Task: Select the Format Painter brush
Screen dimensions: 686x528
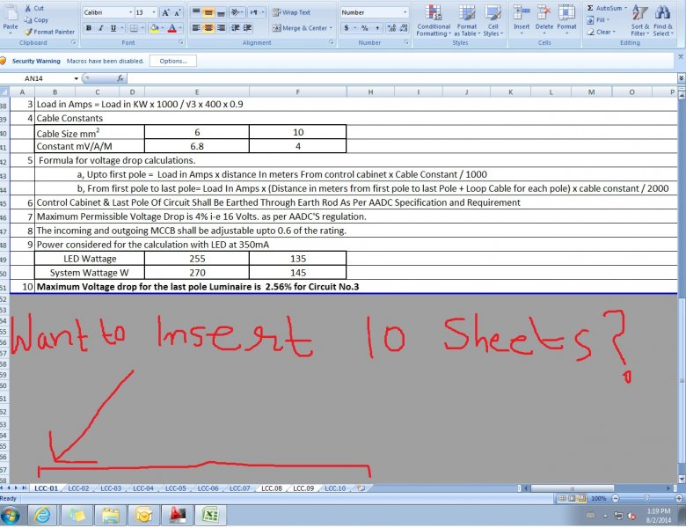Action: 28,32
